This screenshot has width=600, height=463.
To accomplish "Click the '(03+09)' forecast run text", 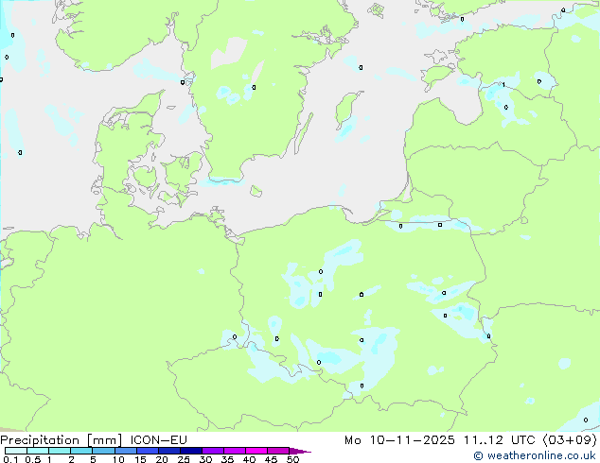I will click(570, 440).
